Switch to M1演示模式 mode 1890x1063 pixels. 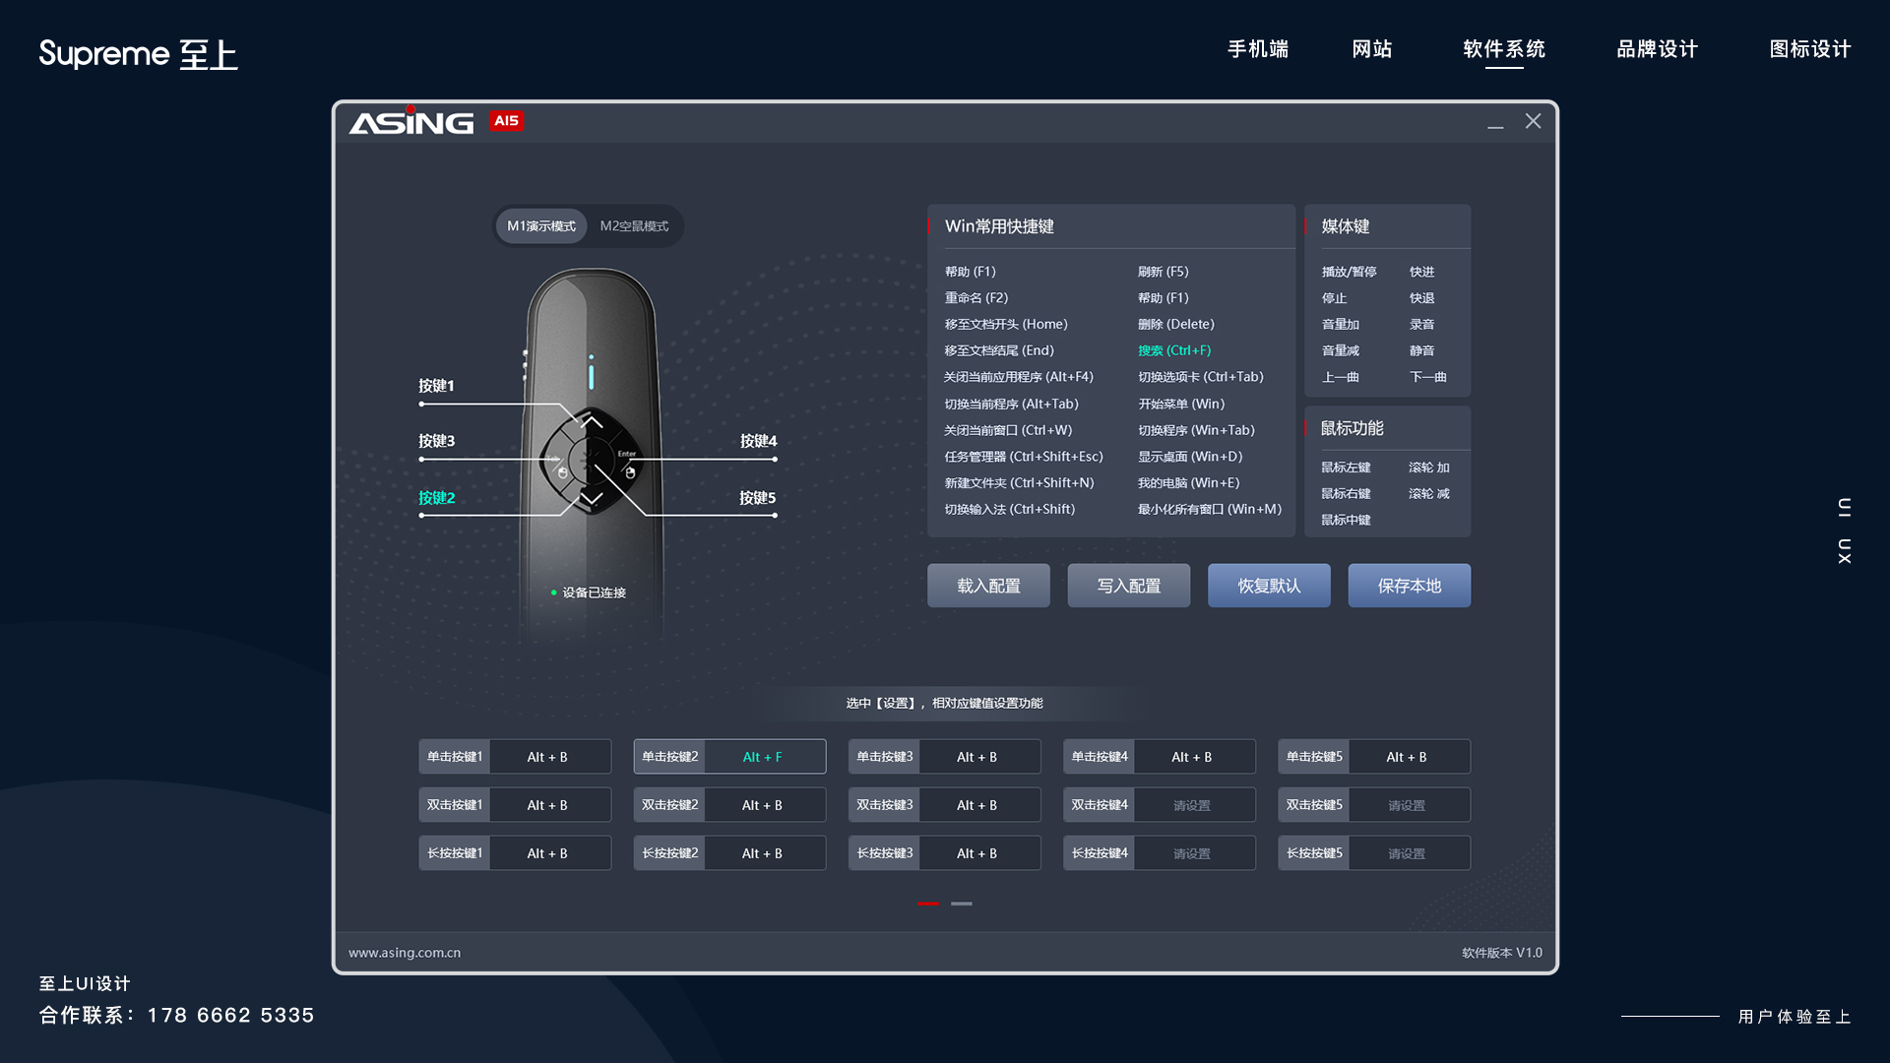tap(540, 226)
